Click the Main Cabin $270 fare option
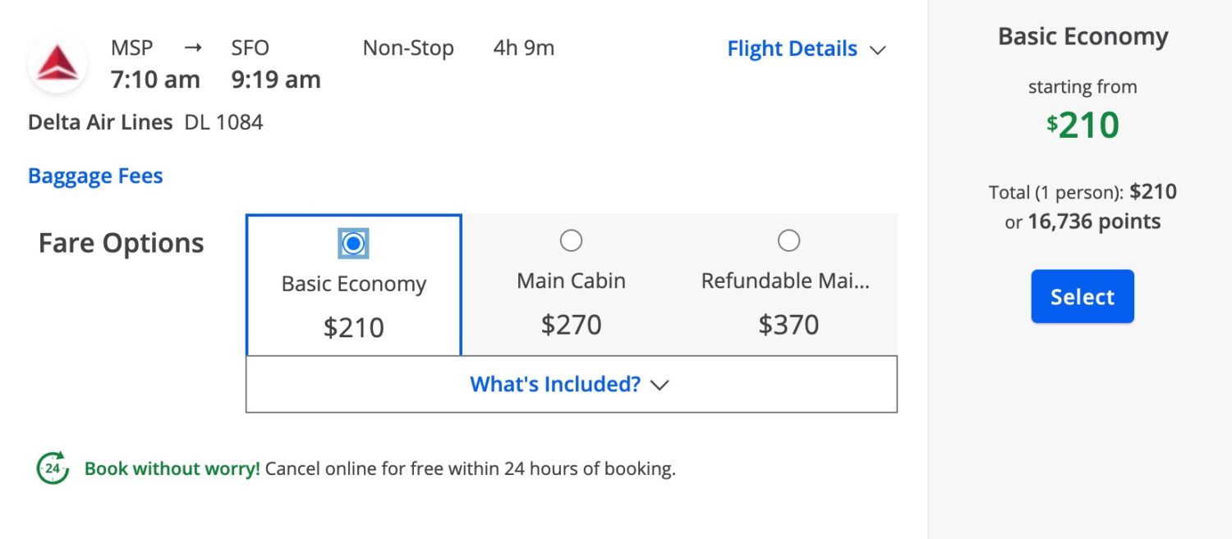Image resolution: width=1232 pixels, height=539 pixels. [x=571, y=285]
